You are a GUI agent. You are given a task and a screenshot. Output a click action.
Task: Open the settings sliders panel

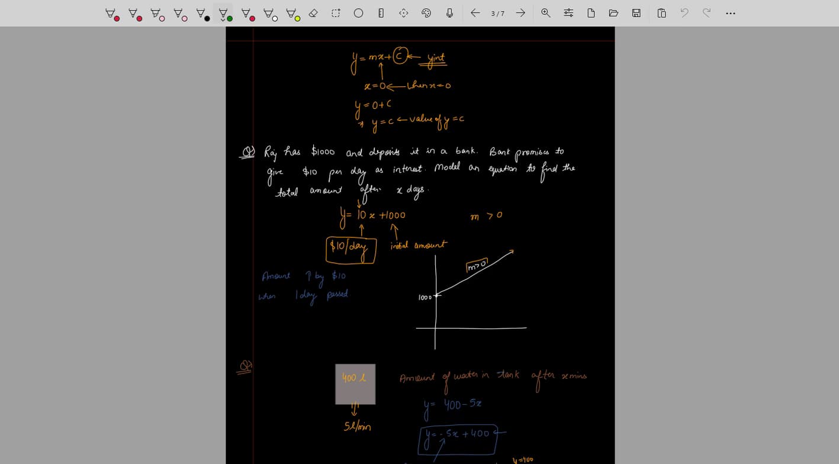point(568,12)
